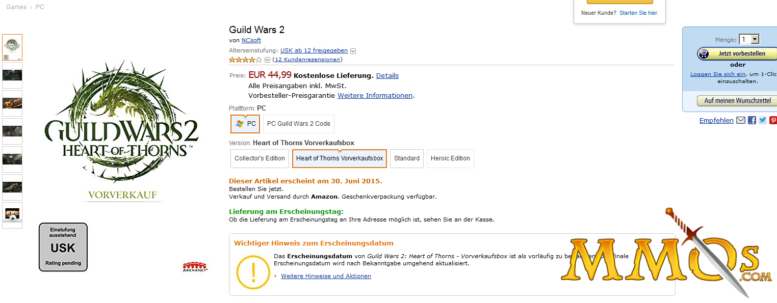Select the PC platform option
This screenshot has width=777, height=303.
[245, 124]
